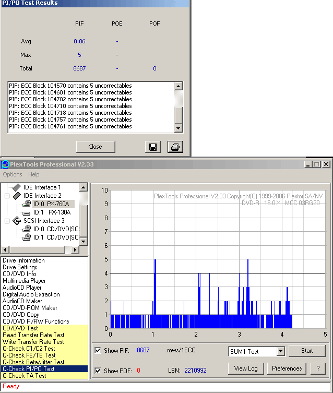Collapse the SCSI Interface 3 tree node
This screenshot has height=393, width=333.
(x=7, y=221)
